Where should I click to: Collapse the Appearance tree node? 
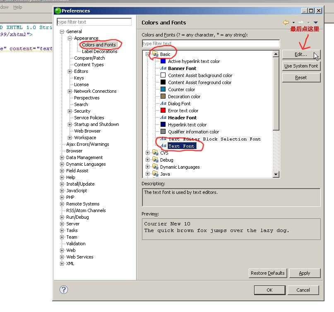(70, 38)
